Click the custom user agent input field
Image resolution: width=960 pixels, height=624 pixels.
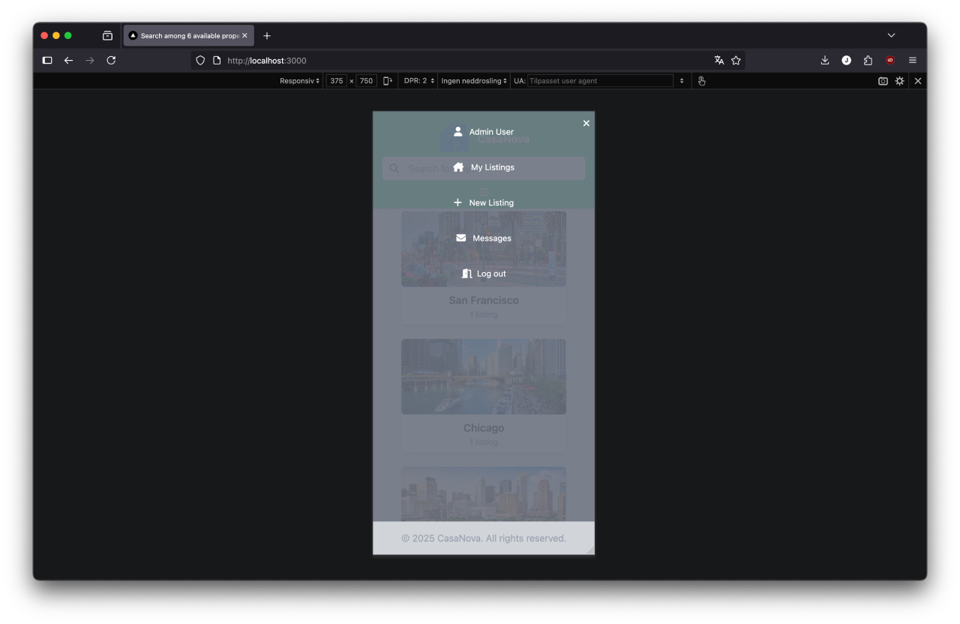point(600,81)
